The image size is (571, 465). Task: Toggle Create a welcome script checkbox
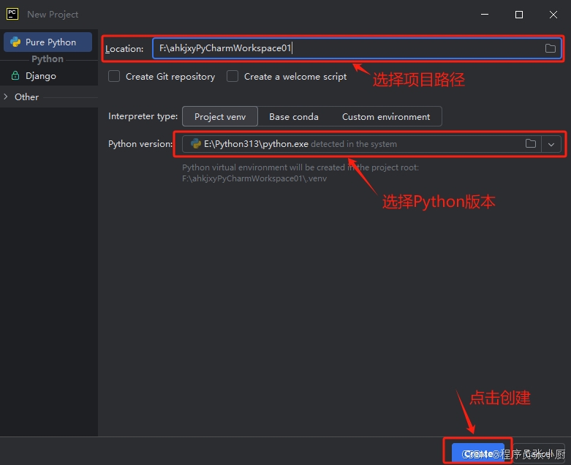pyautogui.click(x=232, y=77)
